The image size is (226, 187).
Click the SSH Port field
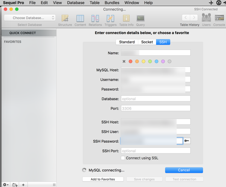click(x=156, y=151)
